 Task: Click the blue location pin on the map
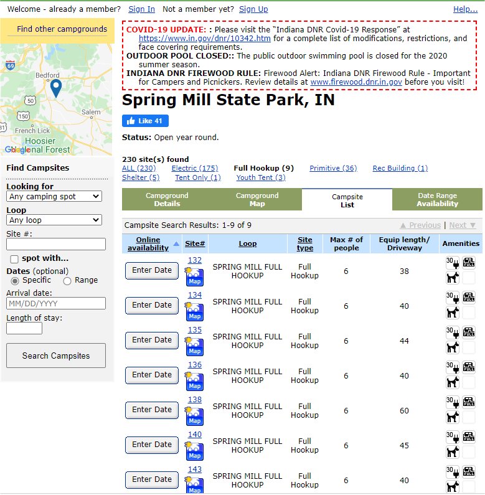[x=56, y=88]
